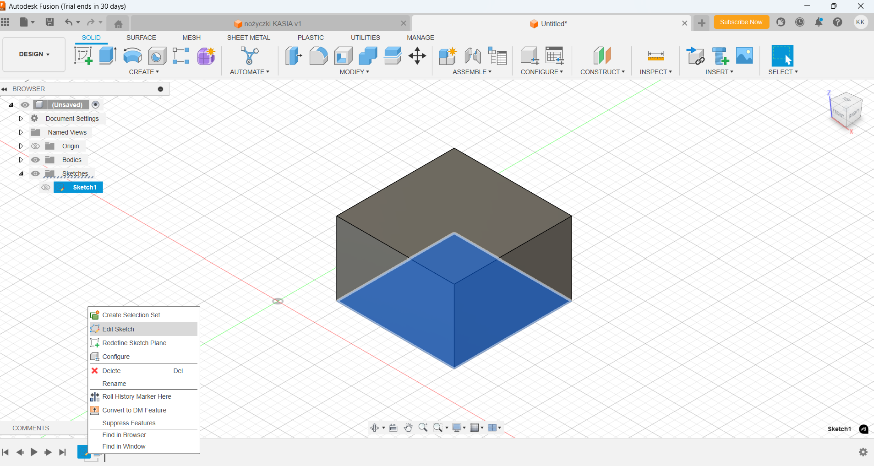Click the Insert Mesh/SVG icon
This screenshot has width=874, height=466.
click(x=720, y=56)
